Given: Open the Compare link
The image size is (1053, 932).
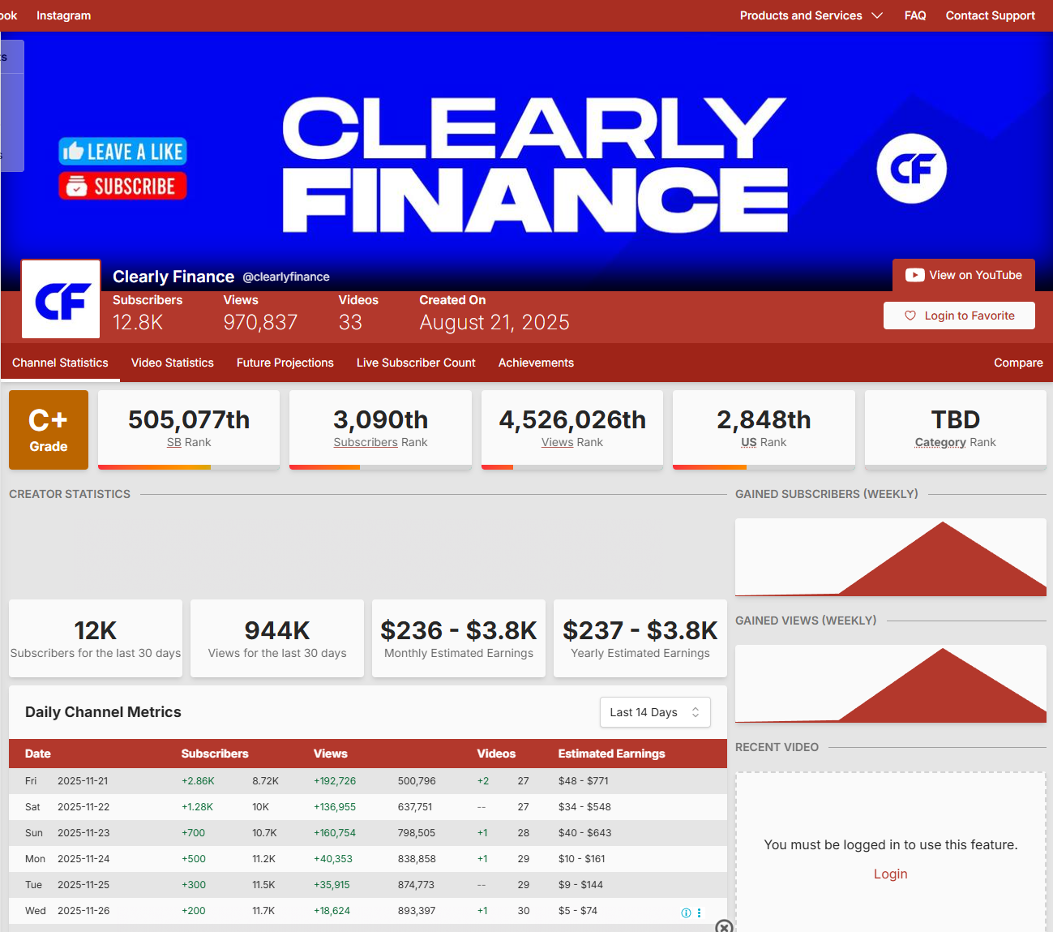Looking at the screenshot, I should [1018, 363].
